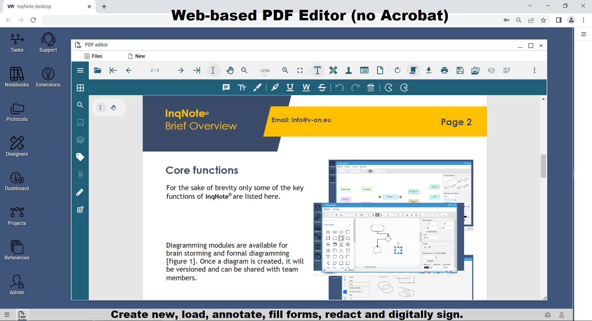
Task: Download the PDF file
Action: (429, 70)
